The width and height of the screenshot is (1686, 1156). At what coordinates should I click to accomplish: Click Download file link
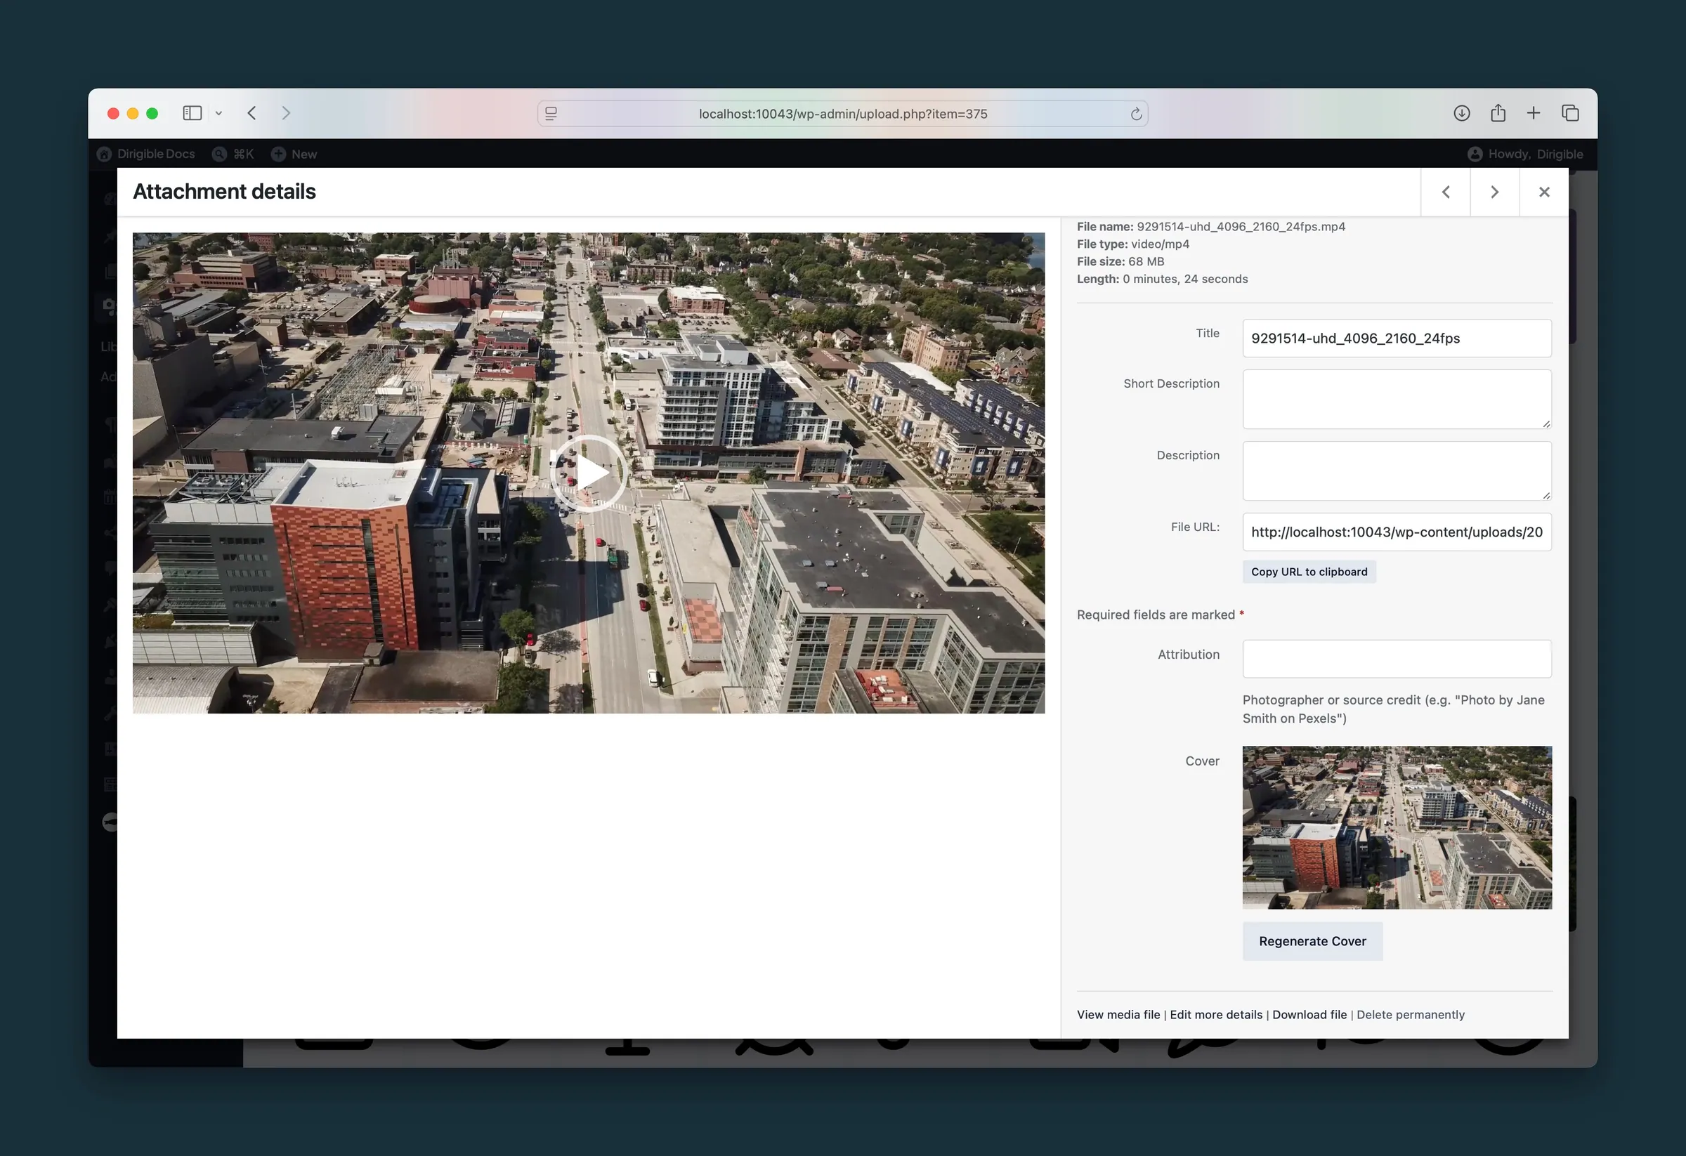click(x=1309, y=1015)
